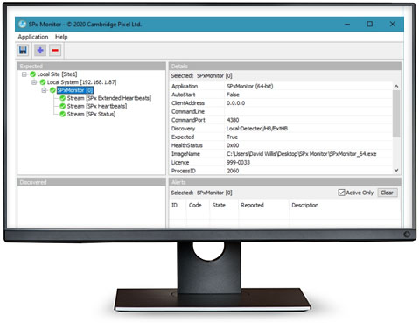Click the Expected value True

coord(232,137)
